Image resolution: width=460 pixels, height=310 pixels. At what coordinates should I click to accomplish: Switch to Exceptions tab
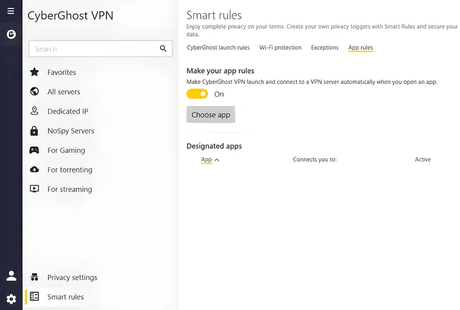pos(324,48)
